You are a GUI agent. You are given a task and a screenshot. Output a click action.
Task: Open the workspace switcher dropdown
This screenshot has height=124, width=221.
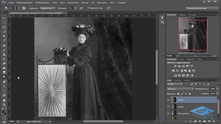202,8
